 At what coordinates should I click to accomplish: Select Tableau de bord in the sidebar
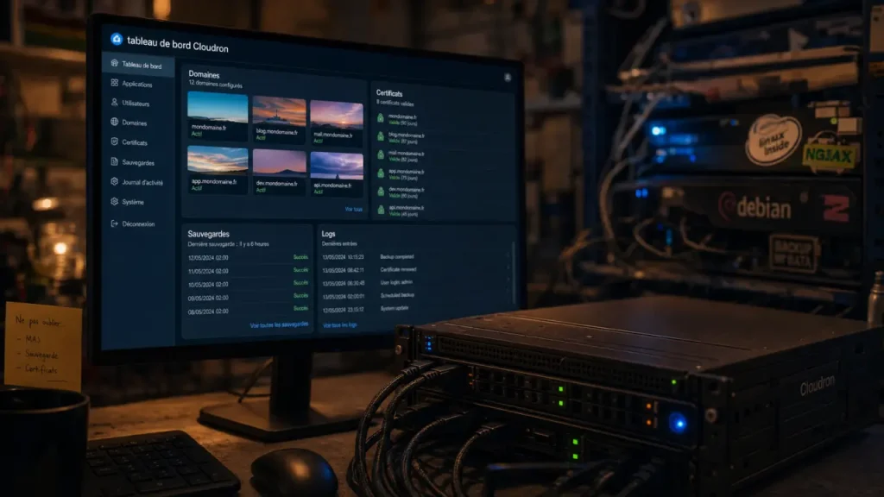pyautogui.click(x=139, y=65)
